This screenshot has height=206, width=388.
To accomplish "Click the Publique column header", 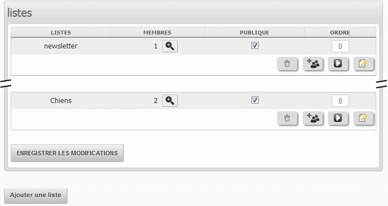I will click(255, 32).
